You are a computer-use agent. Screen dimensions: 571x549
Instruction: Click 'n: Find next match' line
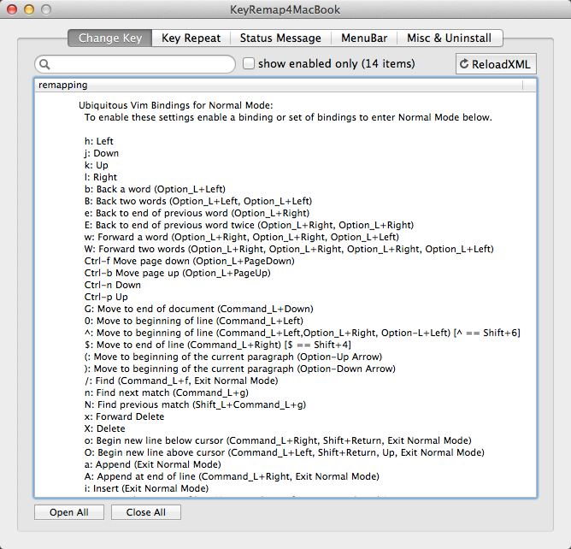coord(167,393)
